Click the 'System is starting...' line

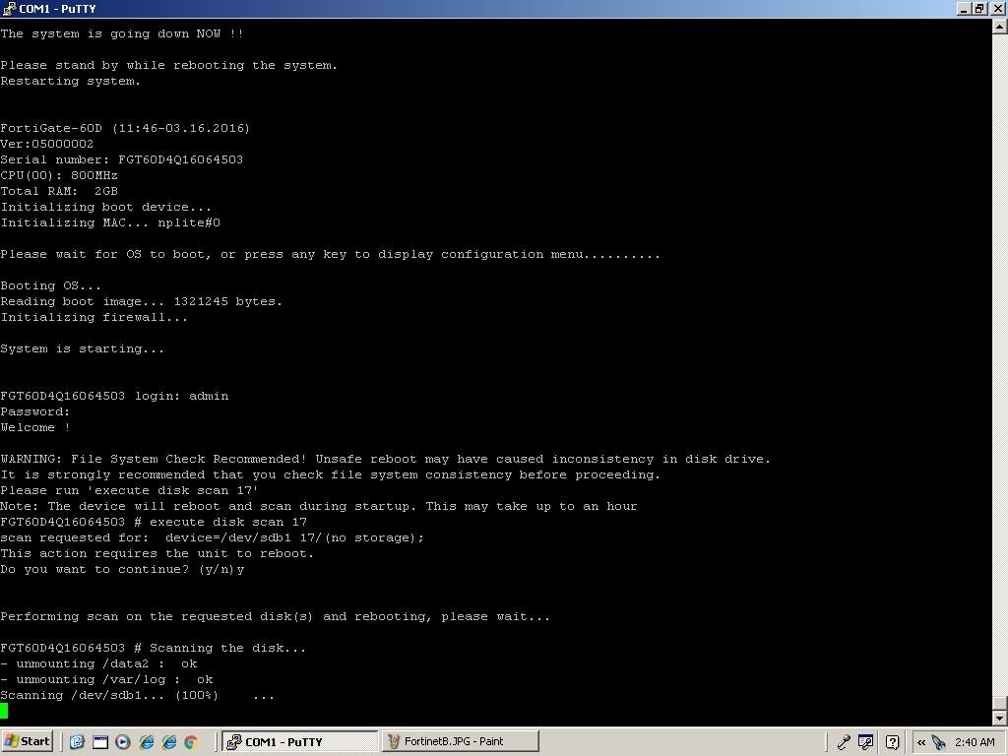[x=83, y=349]
